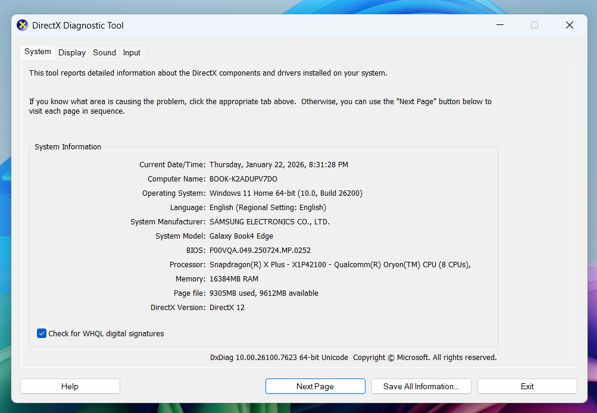Screen dimensions: 597x413
Task: Open the Sound tab
Action: (x=104, y=52)
